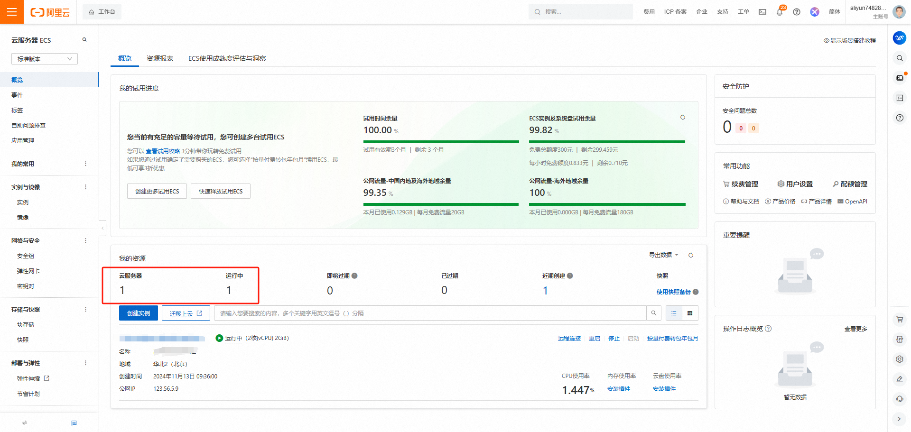Screen dimensions: 911x432
Task: Refresh the 我的资源 panel
Action: coord(691,255)
